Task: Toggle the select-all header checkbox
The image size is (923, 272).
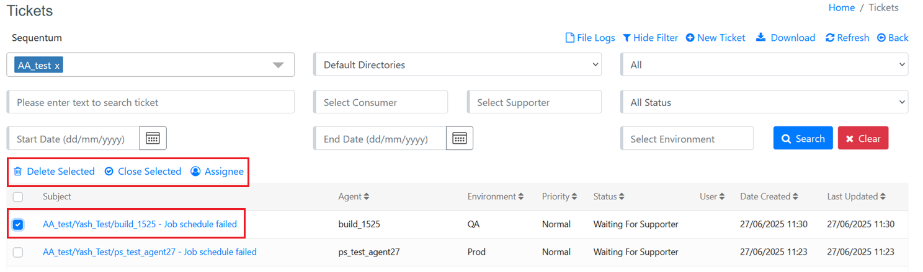Action: 18,196
